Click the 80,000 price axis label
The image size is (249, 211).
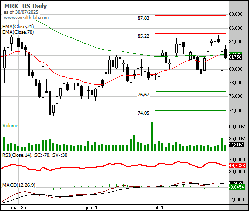[236, 69]
